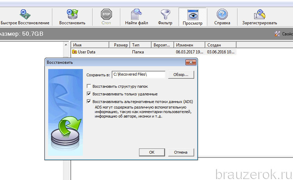Image resolution: width=293 pixels, height=180 pixels.
Task: Click the Стоп toolbar button
Action: tap(106, 17)
